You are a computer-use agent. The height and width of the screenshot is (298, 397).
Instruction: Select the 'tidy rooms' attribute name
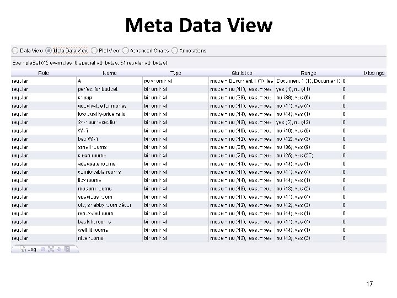[89, 180]
